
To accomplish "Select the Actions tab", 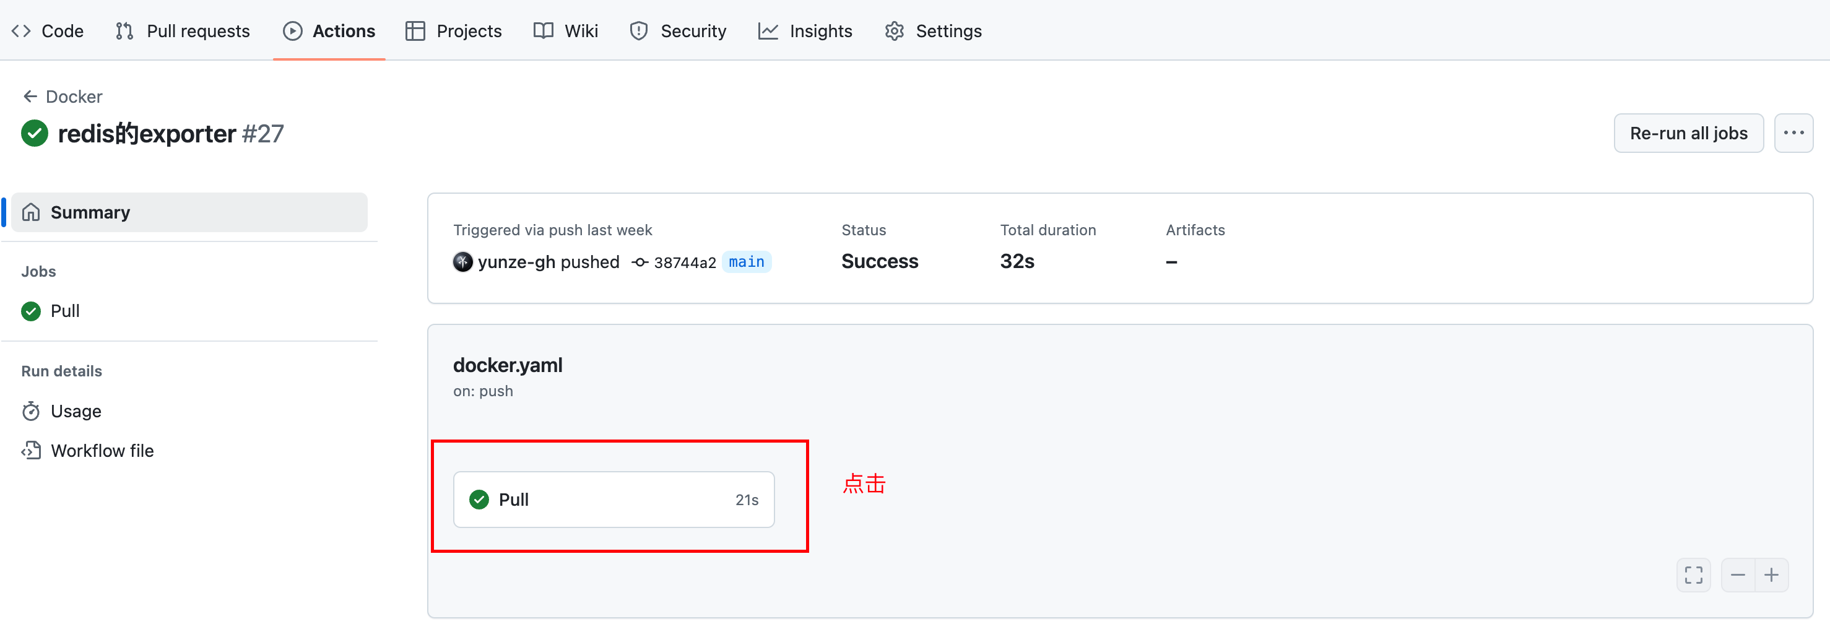I will [x=329, y=30].
